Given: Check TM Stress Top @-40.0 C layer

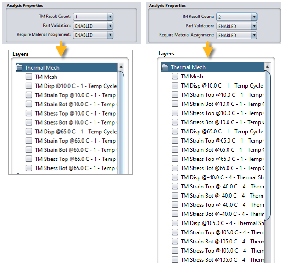Looking at the screenshot, I should [x=175, y=204].
